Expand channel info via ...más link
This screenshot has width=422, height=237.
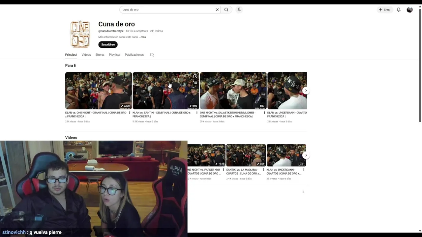142,37
